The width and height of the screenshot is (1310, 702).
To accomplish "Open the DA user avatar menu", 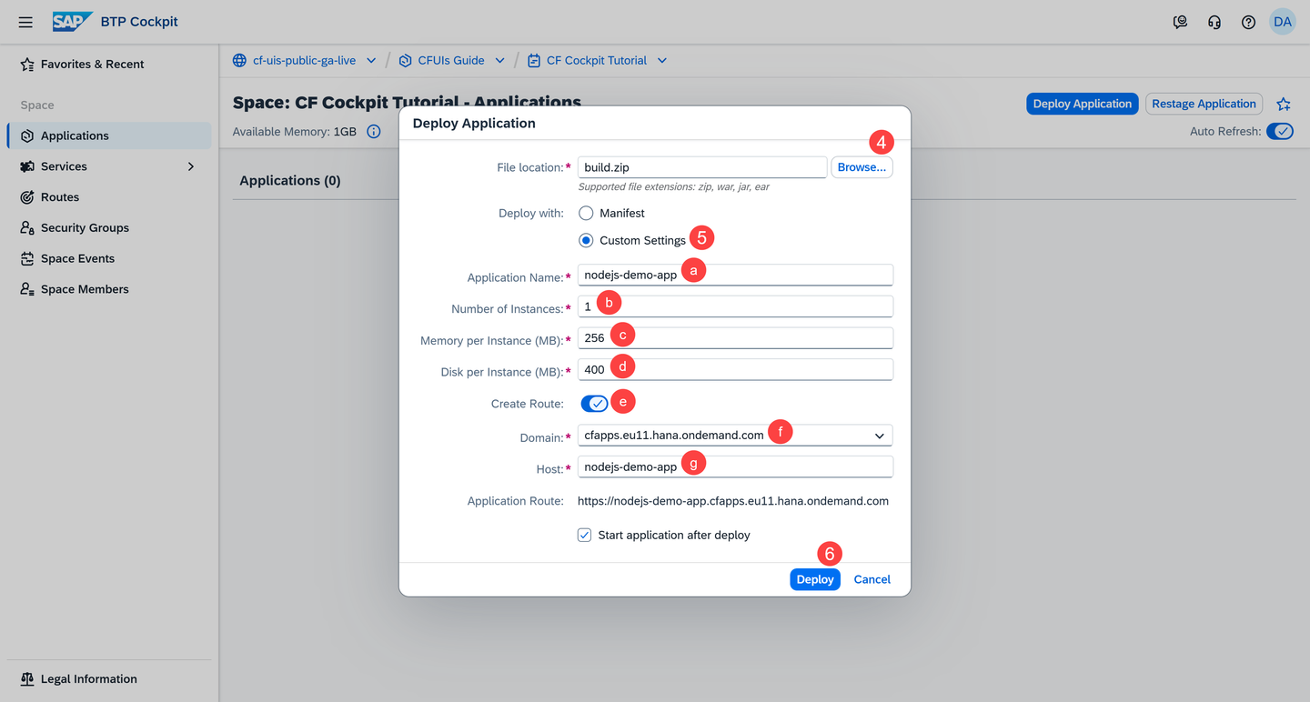I will 1283,22.
